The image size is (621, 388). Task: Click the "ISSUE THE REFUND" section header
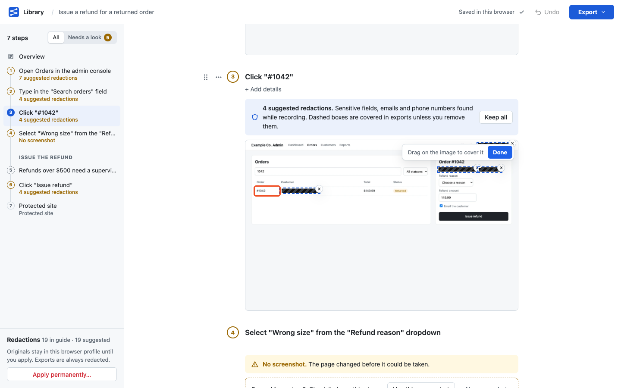[46, 157]
